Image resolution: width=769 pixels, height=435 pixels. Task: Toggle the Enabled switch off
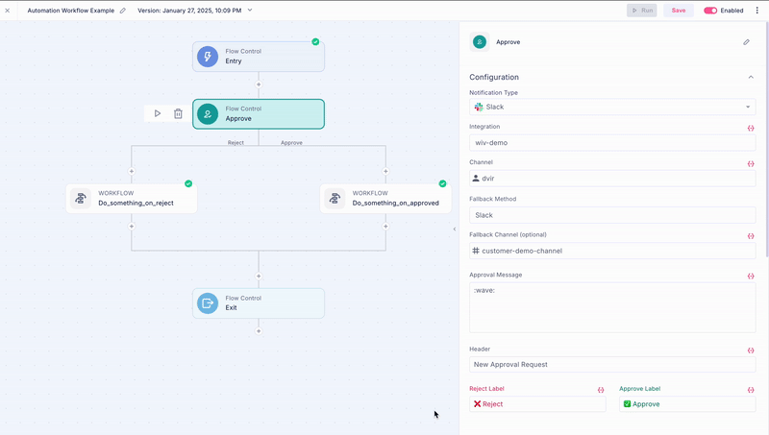pyautogui.click(x=710, y=11)
